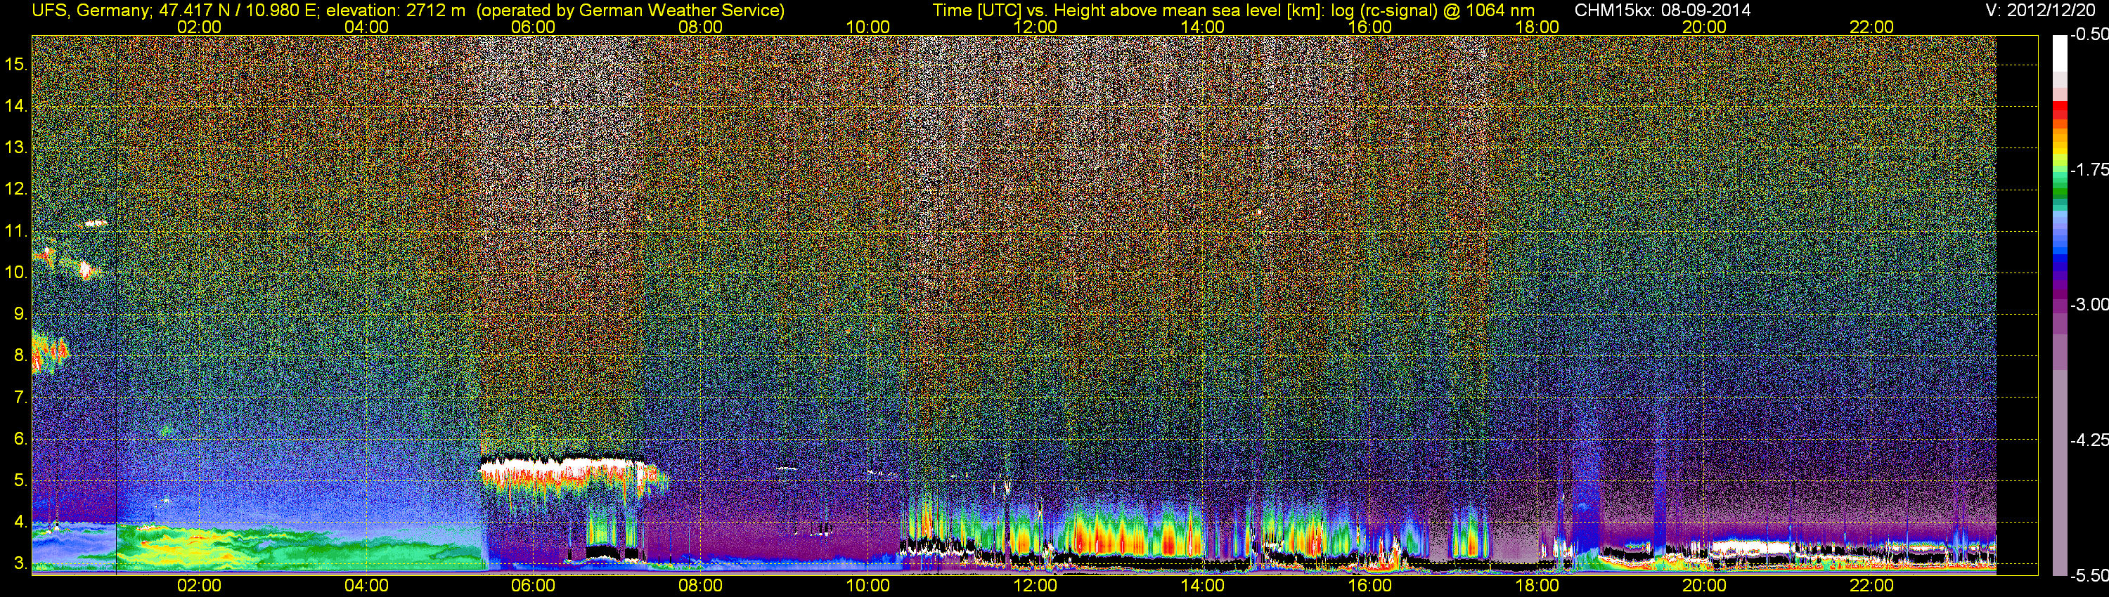Click the height axis label '11.'
The width and height of the screenshot is (2109, 597).
15,230
